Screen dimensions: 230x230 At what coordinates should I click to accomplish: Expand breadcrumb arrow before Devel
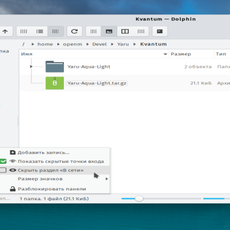87,44
